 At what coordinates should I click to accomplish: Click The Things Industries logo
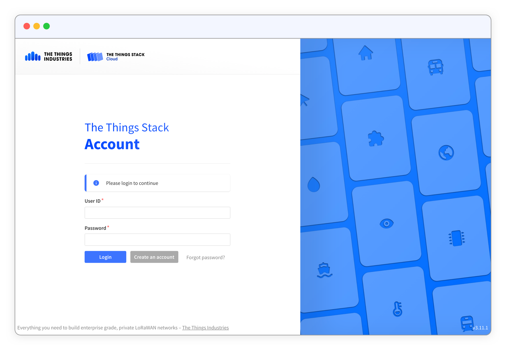click(x=49, y=56)
